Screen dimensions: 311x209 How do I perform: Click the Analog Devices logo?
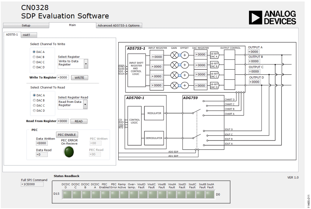click(x=272, y=18)
